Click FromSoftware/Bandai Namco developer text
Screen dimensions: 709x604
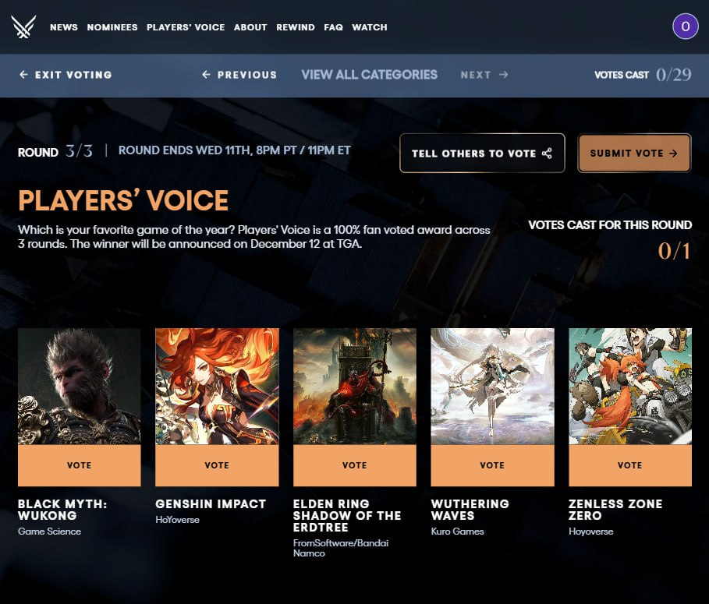point(341,548)
